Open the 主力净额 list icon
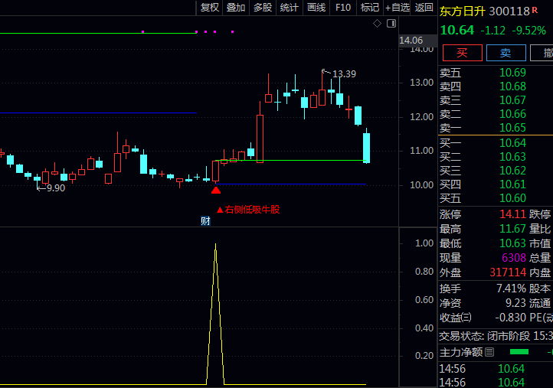The height and width of the screenshot is (388, 553). pyautogui.click(x=489, y=352)
